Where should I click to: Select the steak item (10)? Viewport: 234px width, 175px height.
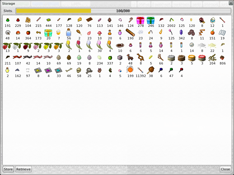[120, 45]
